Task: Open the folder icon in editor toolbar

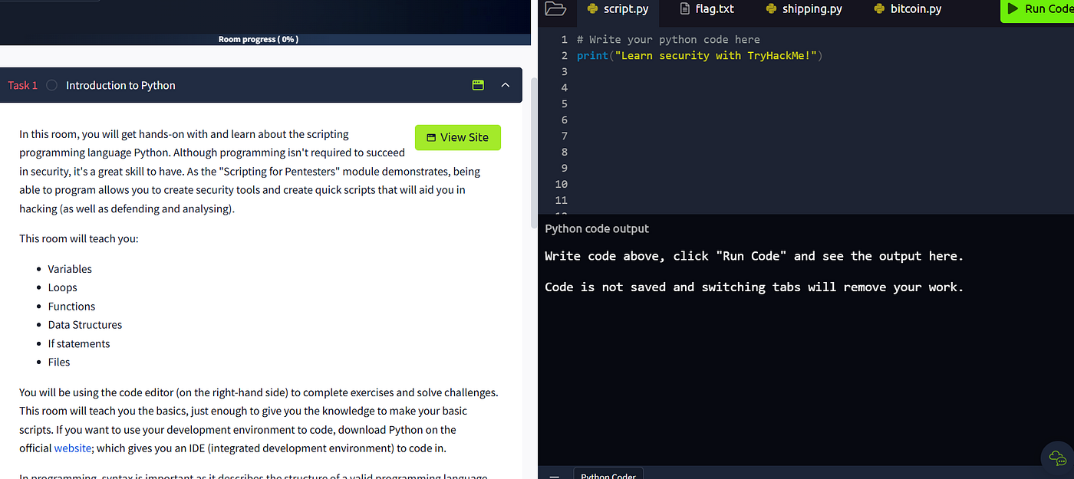Action: pyautogui.click(x=555, y=9)
